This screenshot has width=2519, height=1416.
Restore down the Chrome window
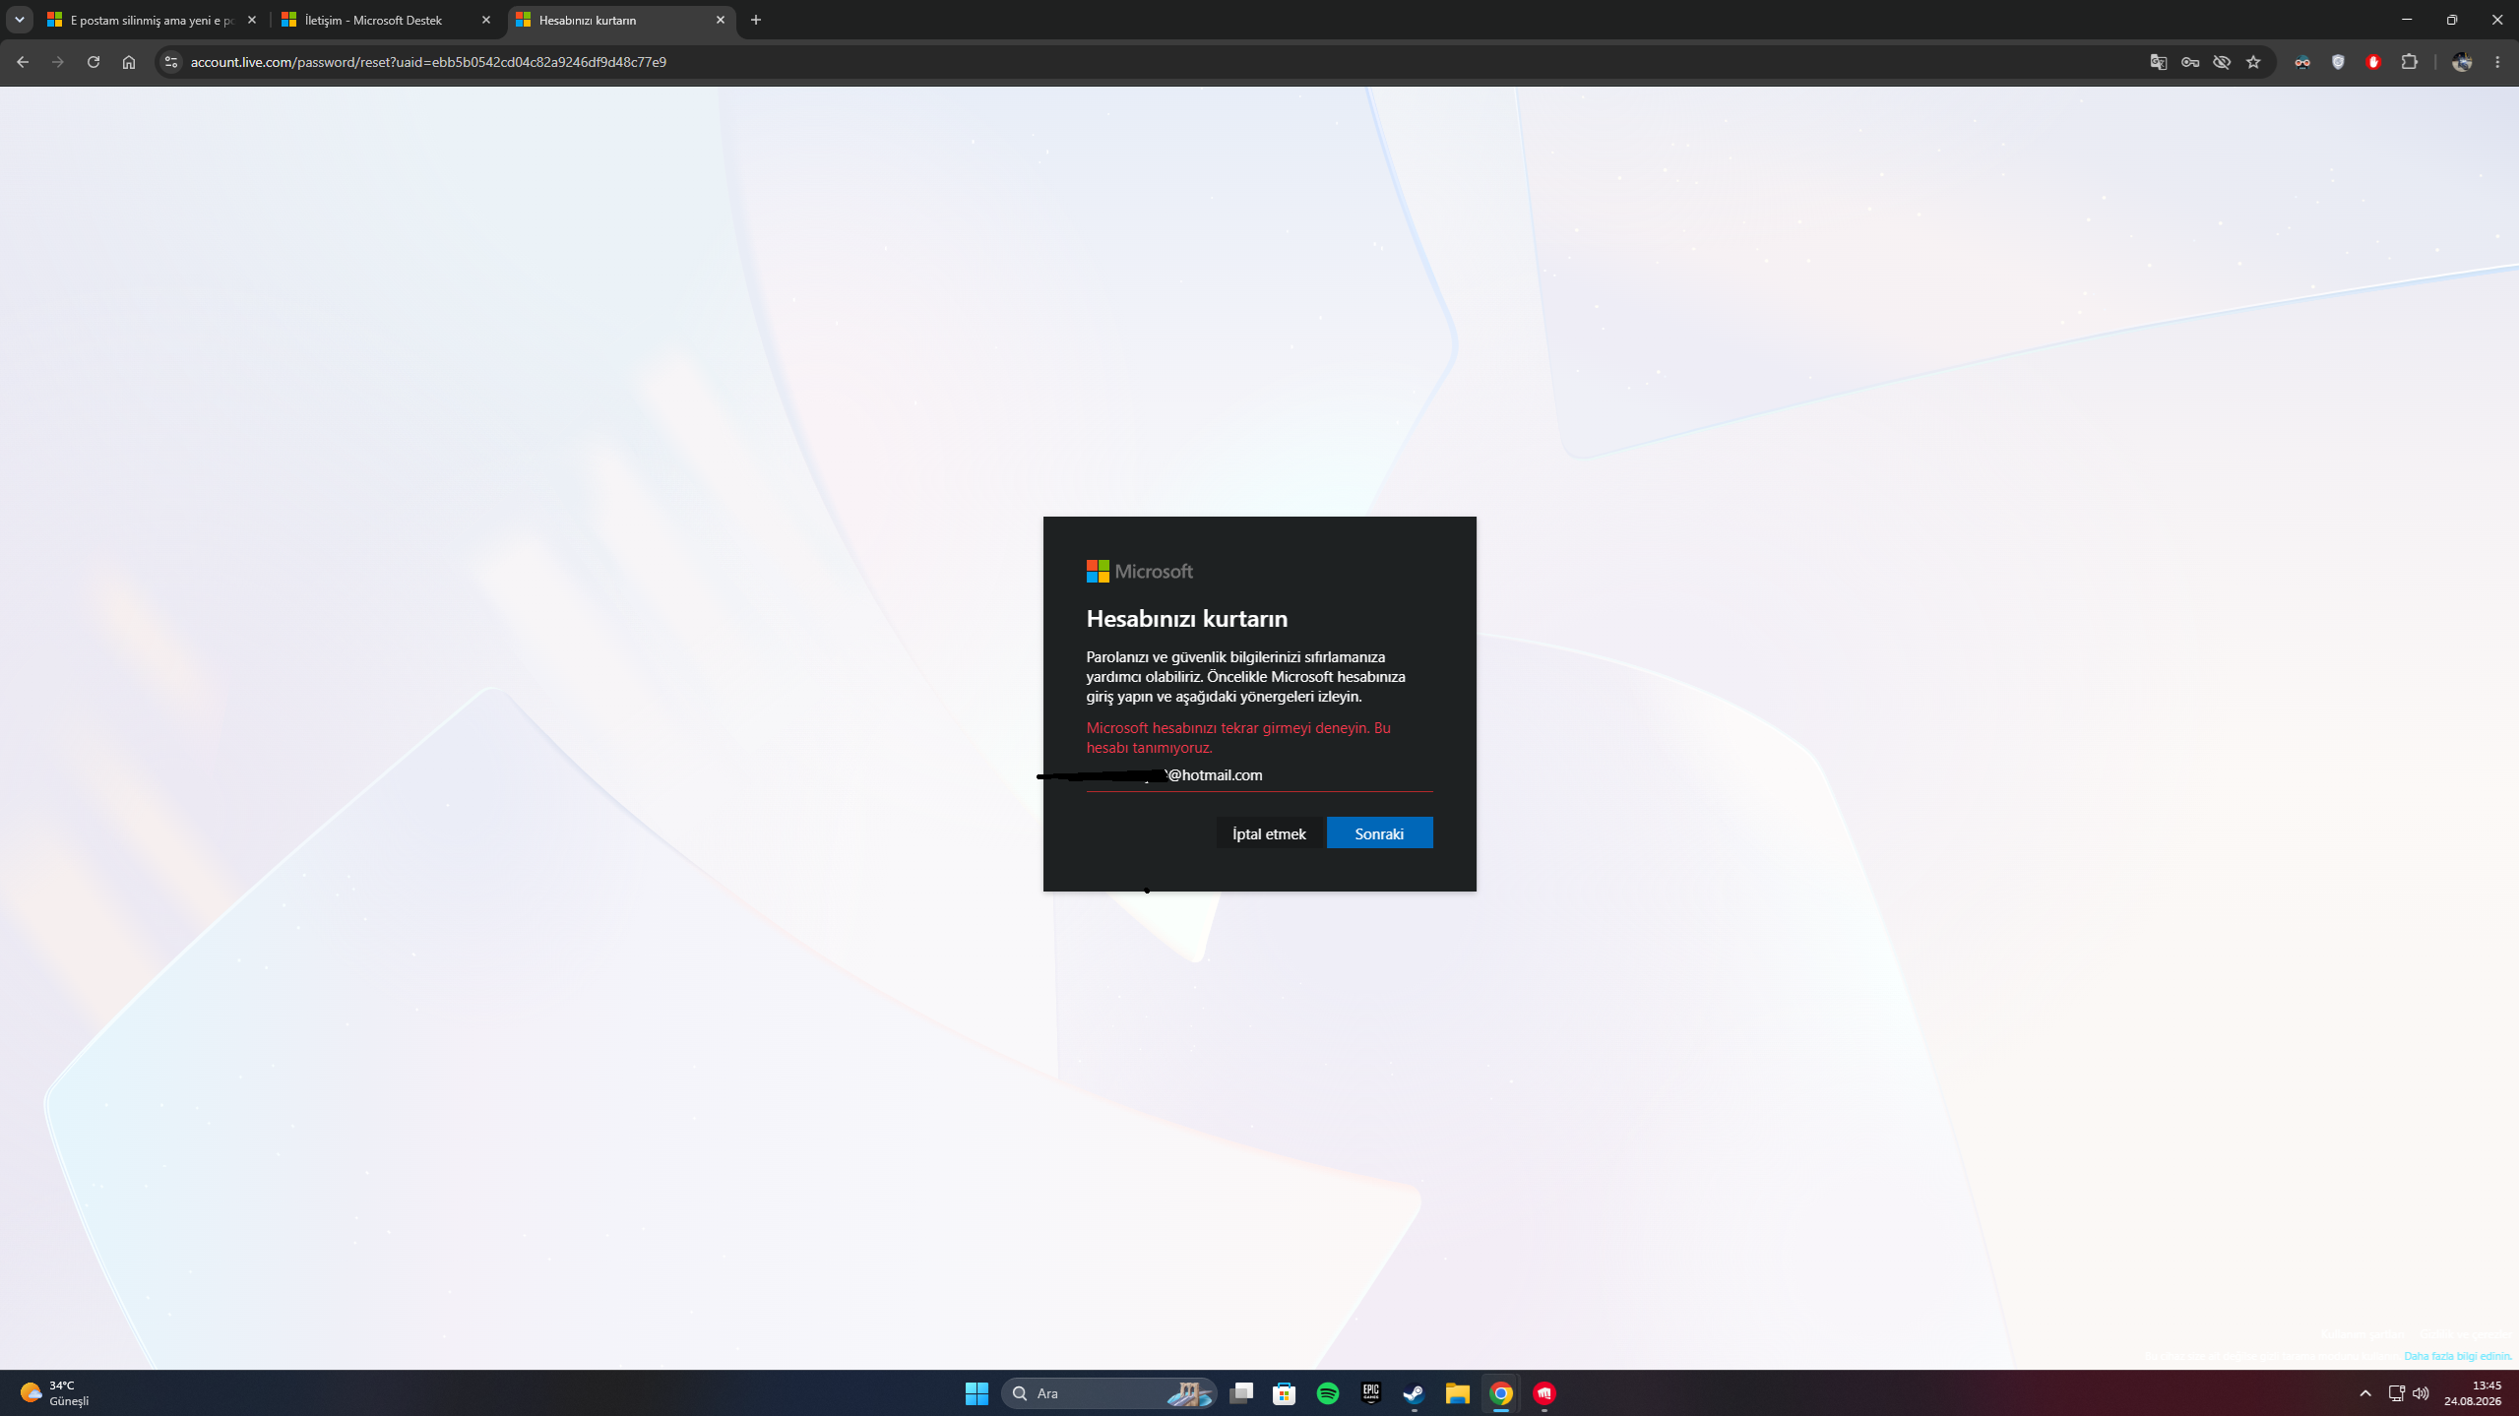tap(2452, 20)
